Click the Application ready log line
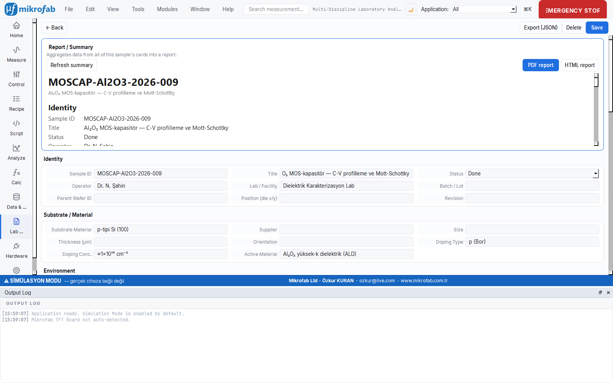The height and width of the screenshot is (383, 613). click(93, 314)
